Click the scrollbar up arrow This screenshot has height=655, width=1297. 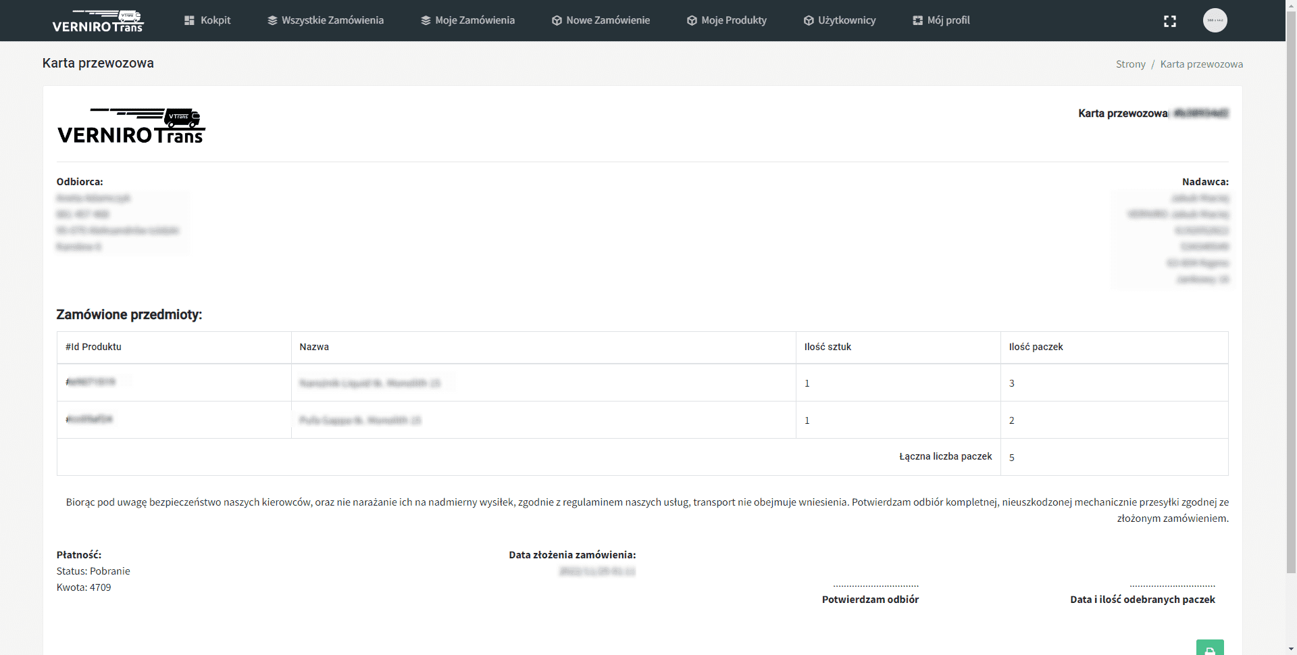[x=1291, y=5]
